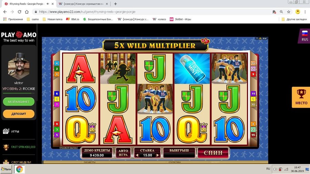Mute the Rhyming Reels tab audio icon
Image resolution: width=310 pixels, height=174 pixels.
(x=48, y=4)
